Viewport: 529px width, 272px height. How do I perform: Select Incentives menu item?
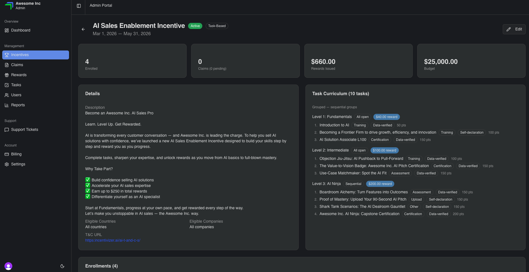tap(35, 55)
